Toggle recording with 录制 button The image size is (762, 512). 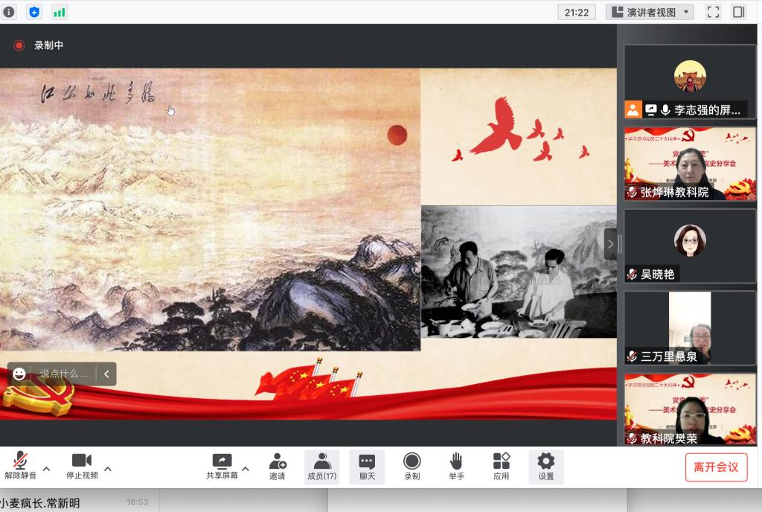click(412, 467)
